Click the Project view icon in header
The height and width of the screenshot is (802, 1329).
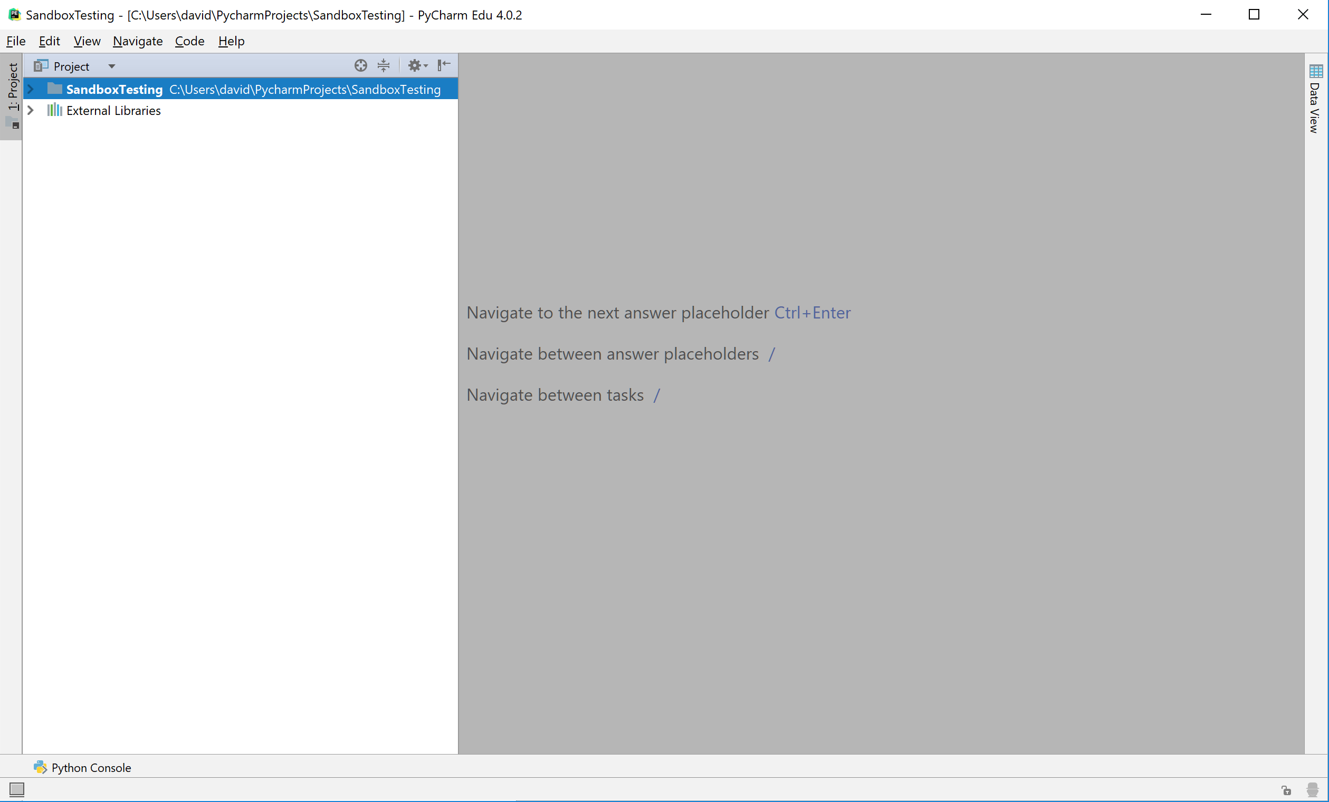41,66
